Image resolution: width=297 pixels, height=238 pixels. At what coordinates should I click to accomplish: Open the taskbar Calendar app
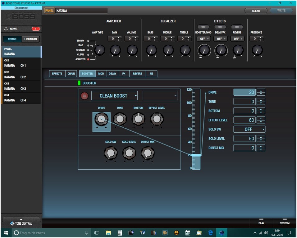coord(188,233)
